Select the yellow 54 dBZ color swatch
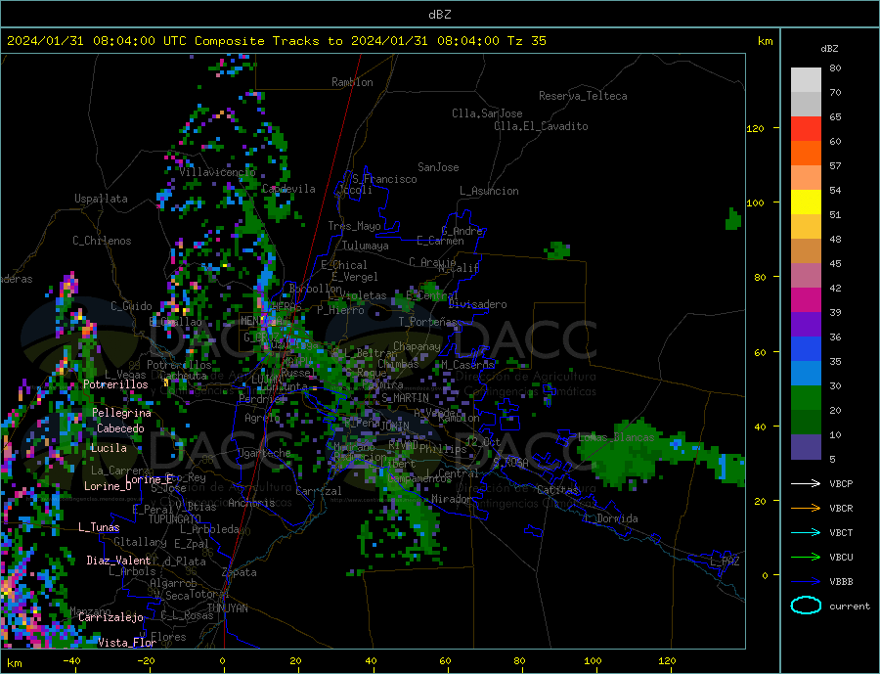Viewport: 880px width, 674px height. click(x=806, y=202)
